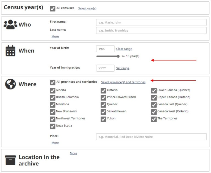Click the Year of birth field showing 1900
This screenshot has height=173, width=211.
tap(105, 49)
